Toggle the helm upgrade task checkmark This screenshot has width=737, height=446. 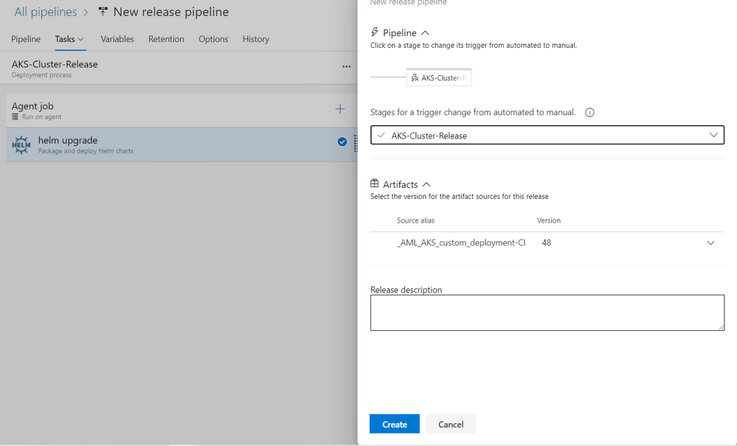(342, 142)
